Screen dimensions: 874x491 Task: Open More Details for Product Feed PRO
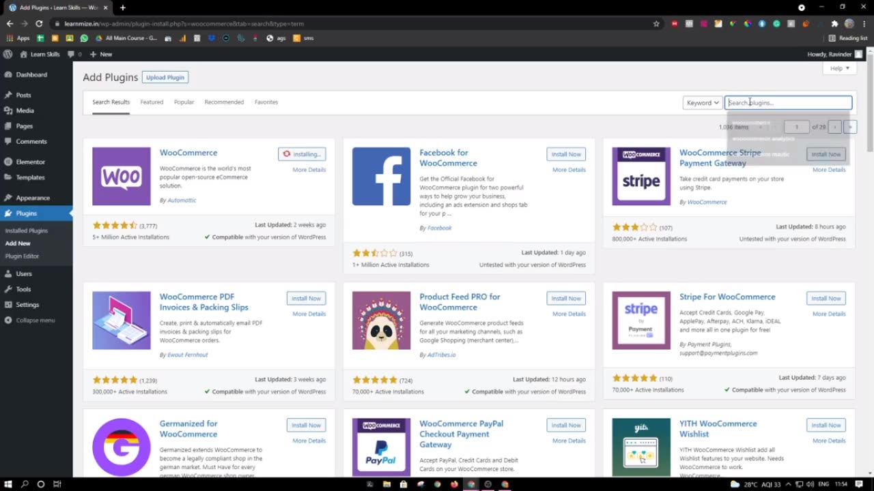click(x=569, y=314)
